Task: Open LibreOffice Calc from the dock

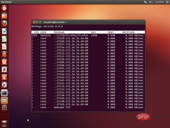Action: coord(4,39)
